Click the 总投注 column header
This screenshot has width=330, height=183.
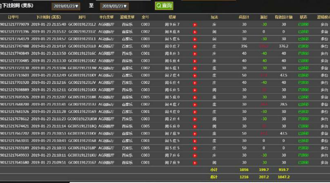[x=244, y=17]
